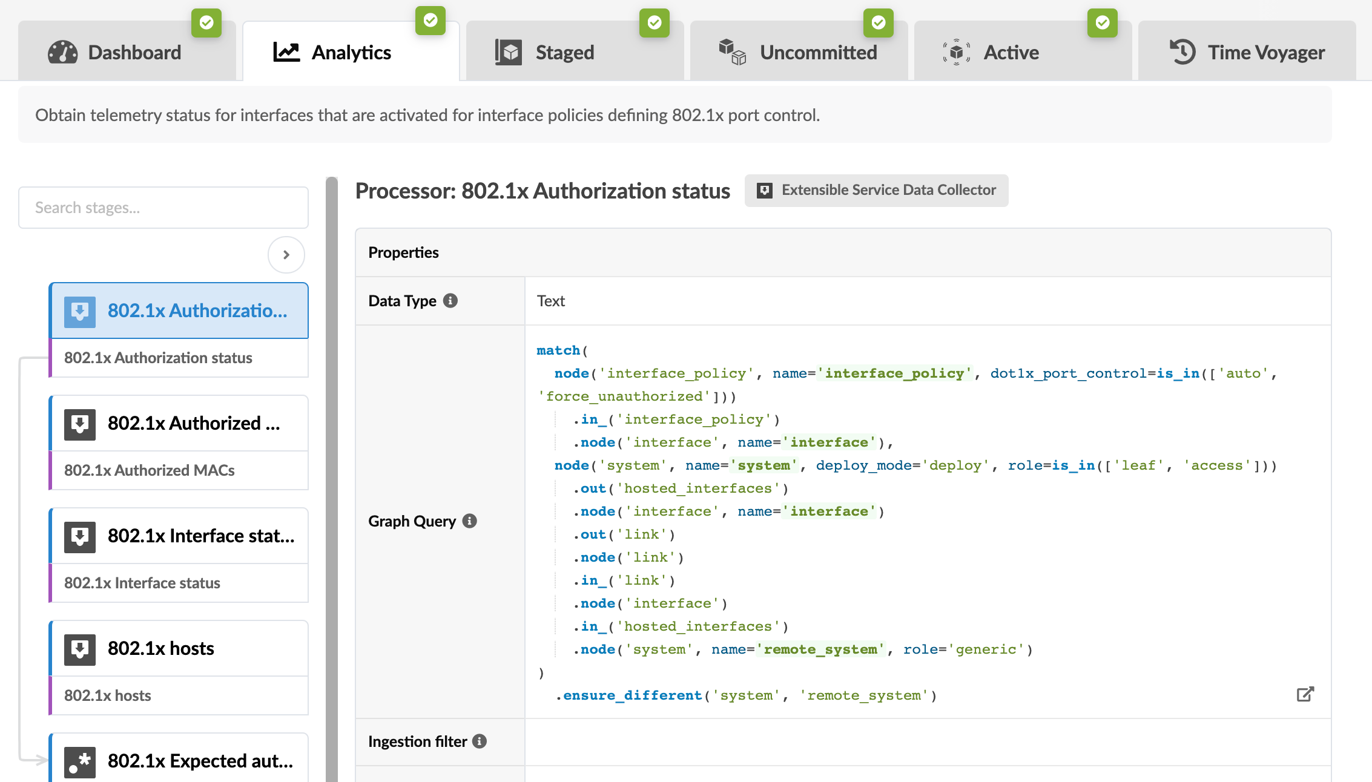Screen dimensions: 1372x782
Task: Click the Graph Query info icon
Action: pyautogui.click(x=470, y=521)
